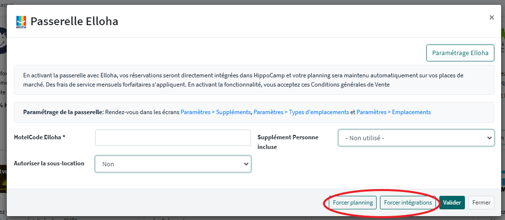This screenshot has width=505, height=220.
Task: Go to Paramètres > Emplacements link
Action: point(393,112)
